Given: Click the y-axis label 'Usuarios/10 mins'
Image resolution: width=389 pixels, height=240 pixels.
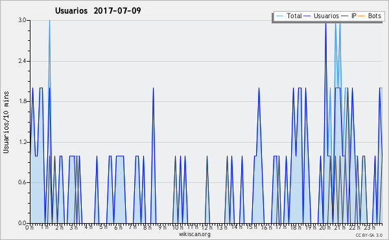Looking at the screenshot, I should (6, 122).
